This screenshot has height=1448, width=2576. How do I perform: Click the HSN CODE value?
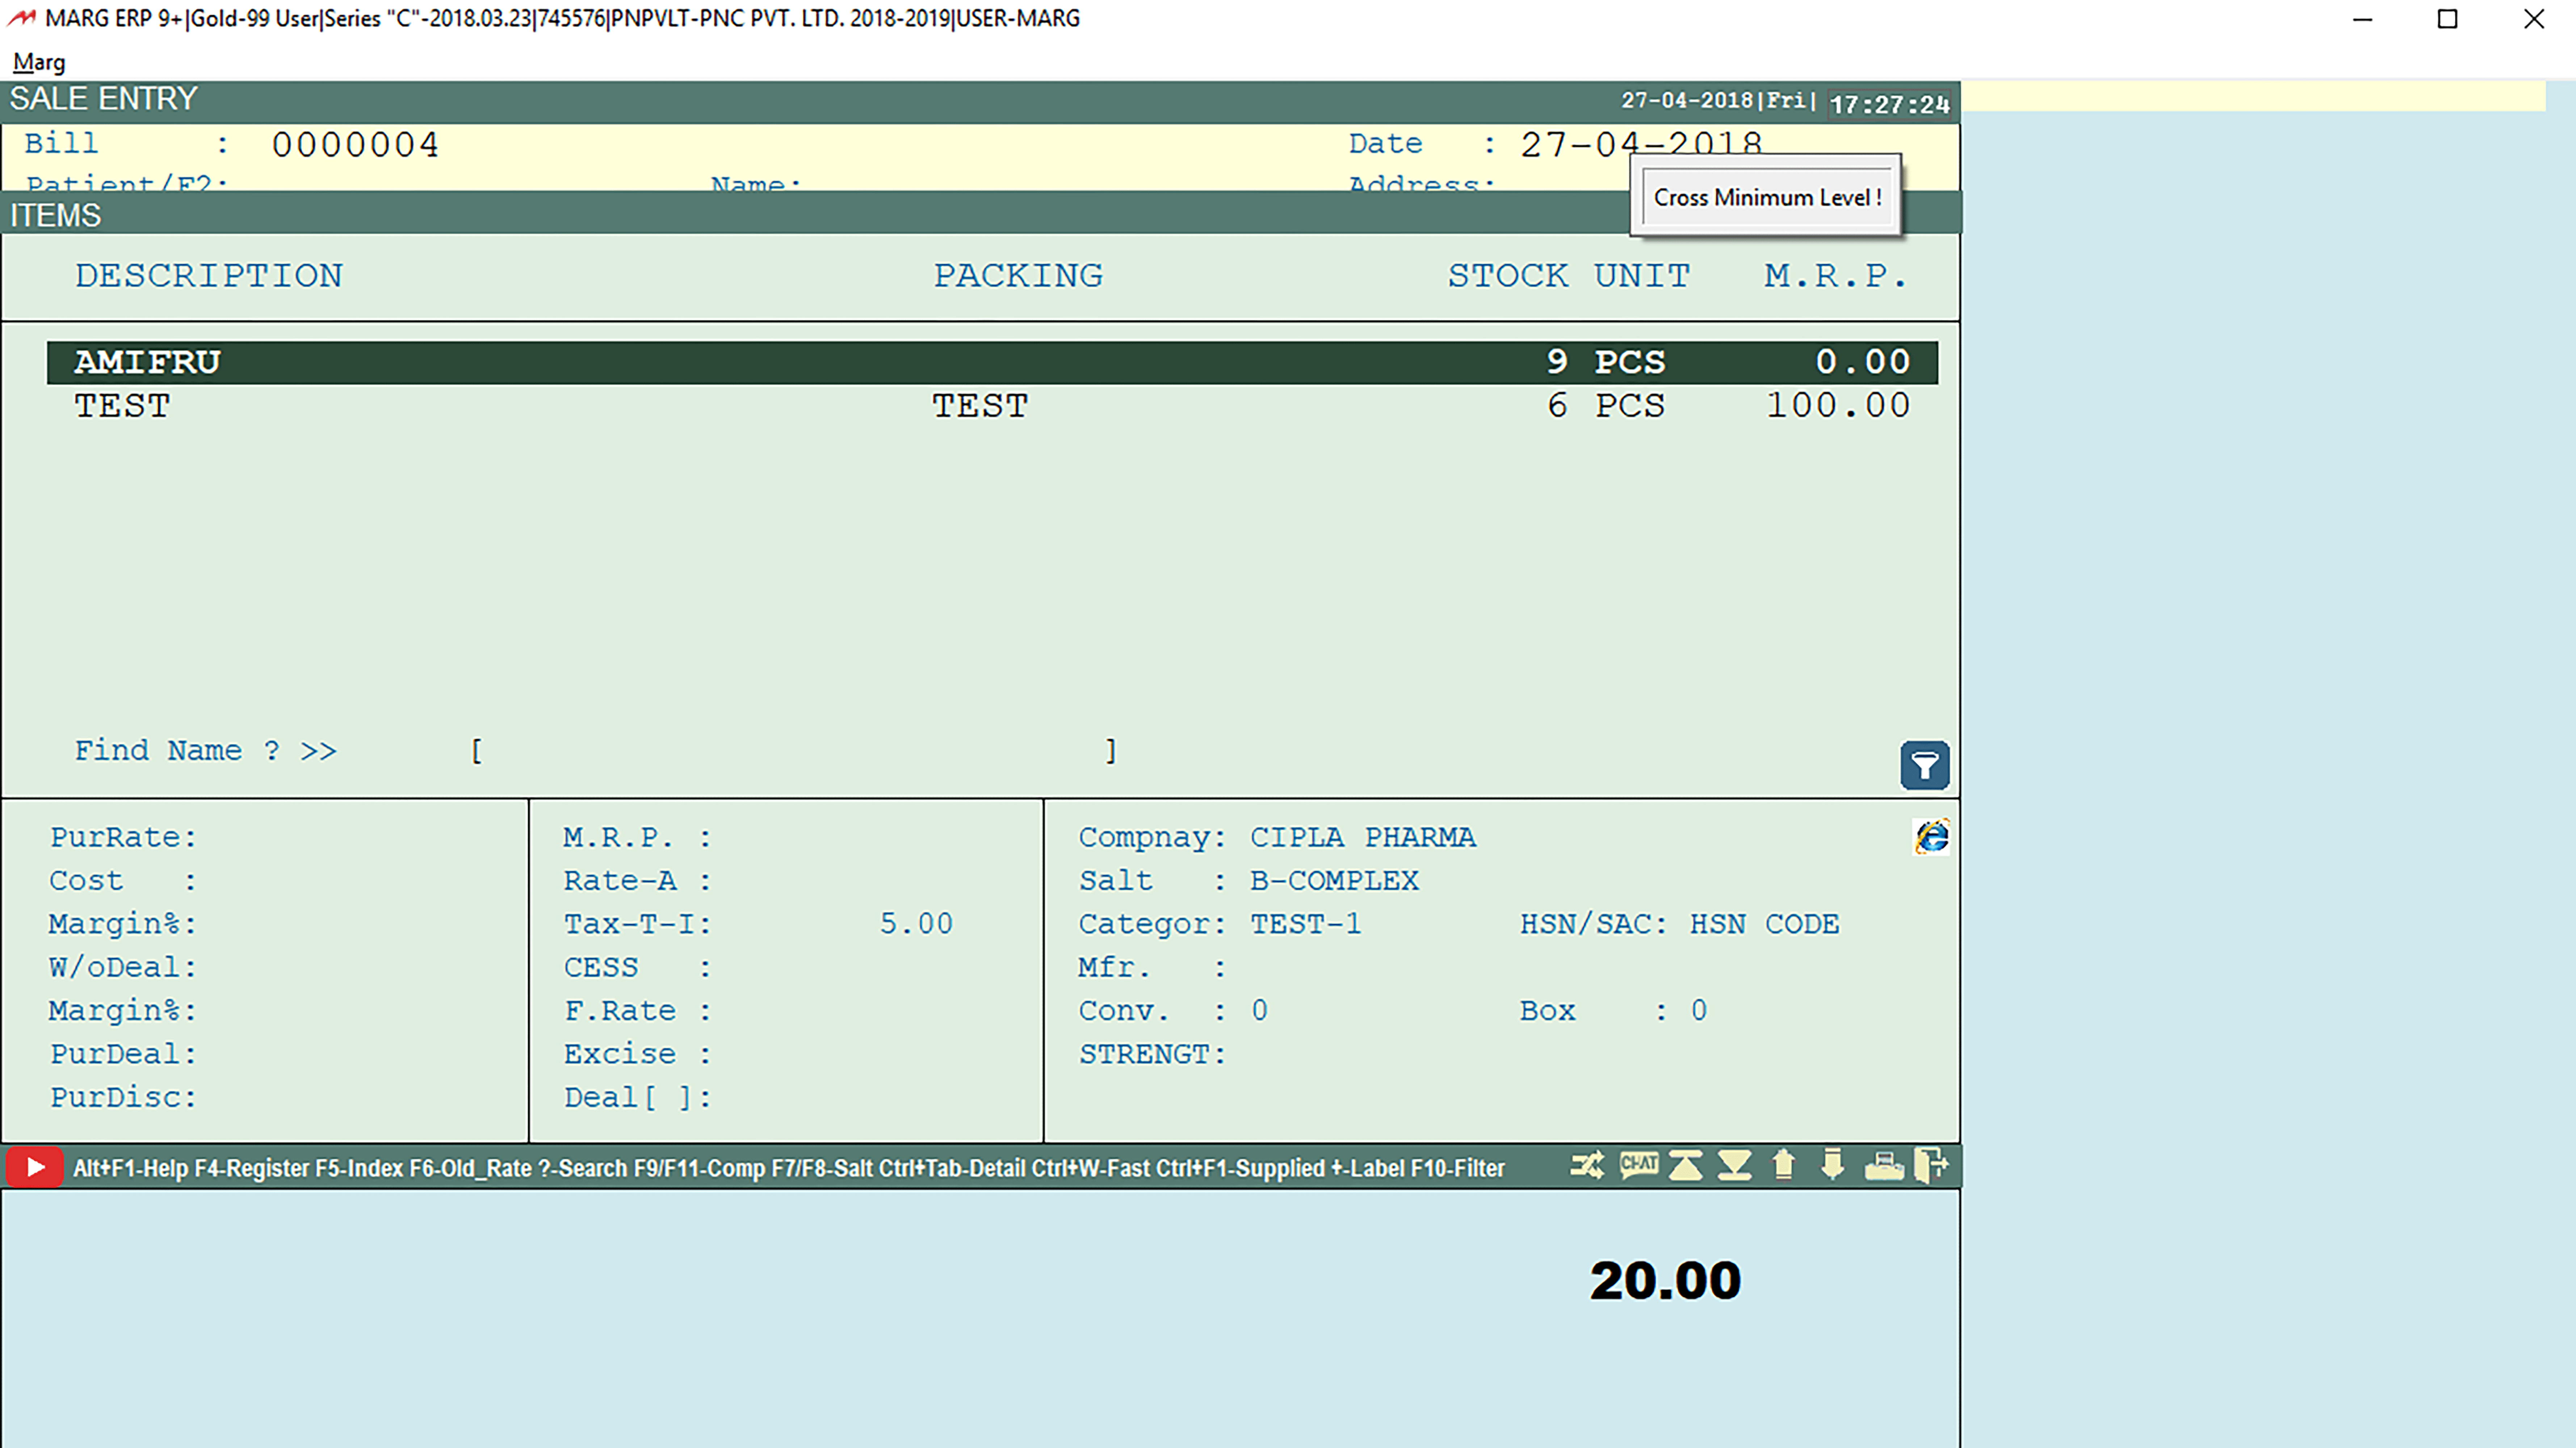point(1764,923)
